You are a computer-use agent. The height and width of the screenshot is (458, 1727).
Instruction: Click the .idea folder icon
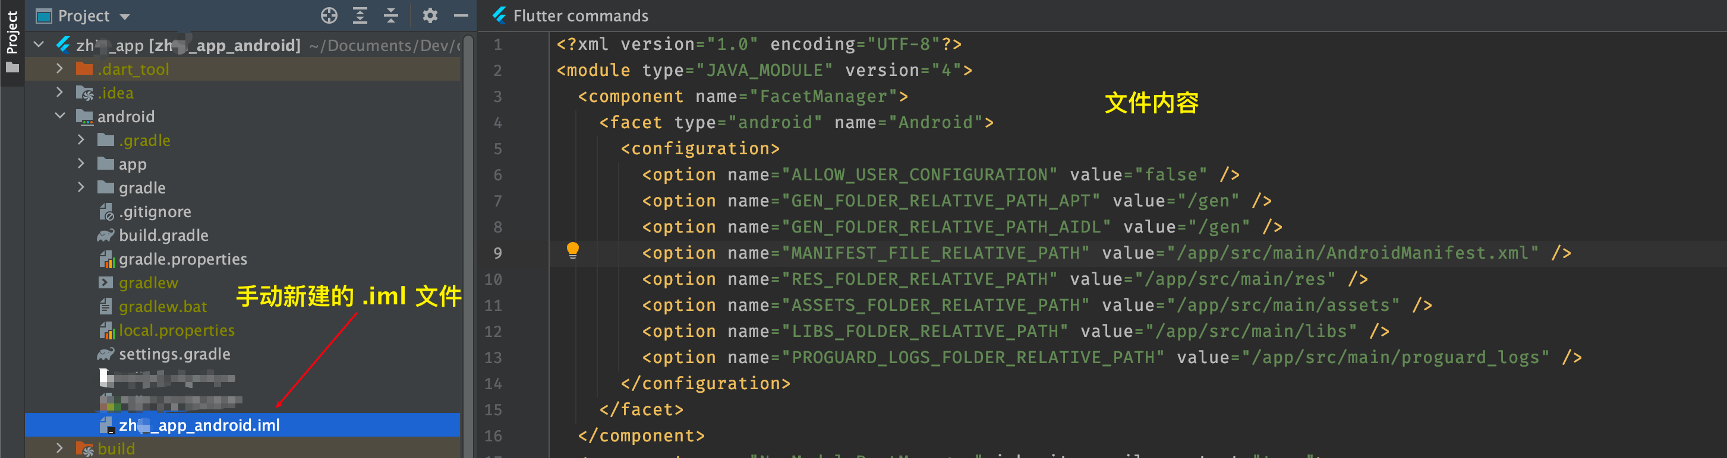(84, 93)
